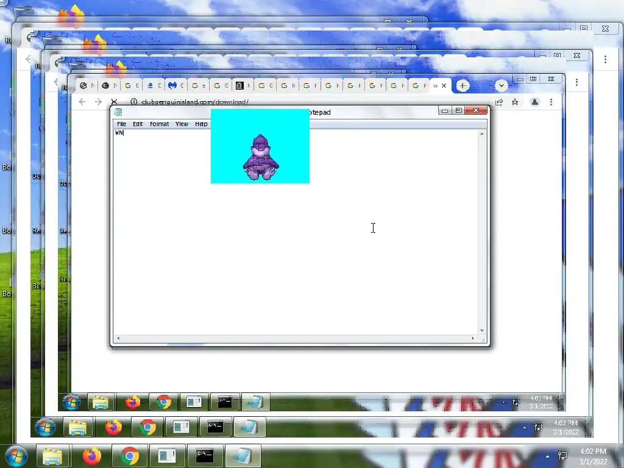Open the 4:02 PM clock on main taskbar
The width and height of the screenshot is (624, 468).
pos(593,456)
